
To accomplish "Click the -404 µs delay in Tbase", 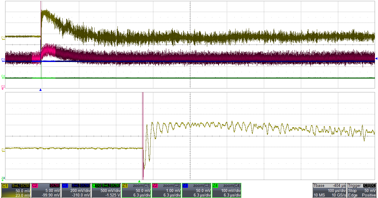I will (340, 186).
